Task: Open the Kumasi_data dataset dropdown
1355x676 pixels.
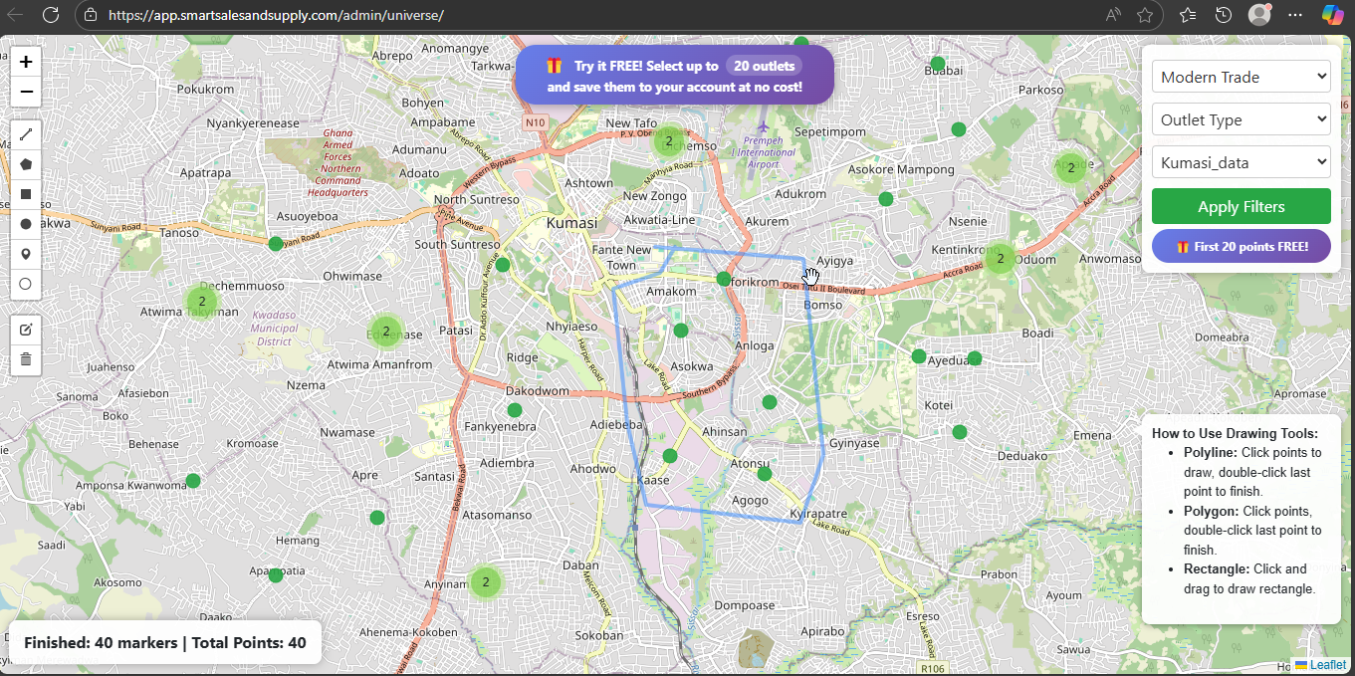Action: click(1241, 161)
